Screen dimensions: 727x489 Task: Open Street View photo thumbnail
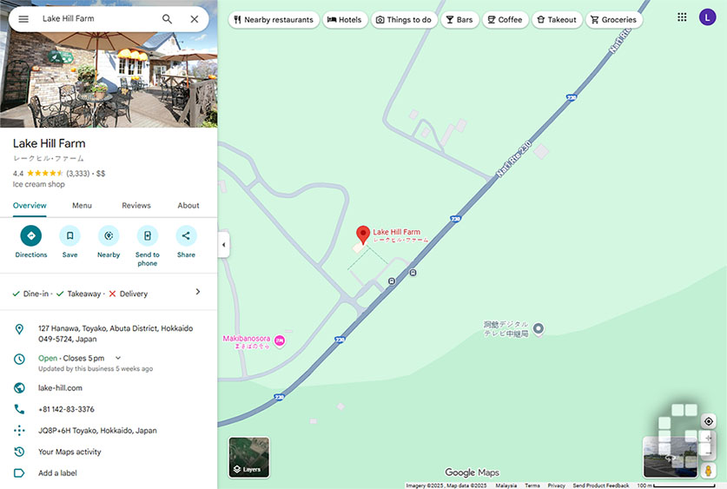click(670, 458)
